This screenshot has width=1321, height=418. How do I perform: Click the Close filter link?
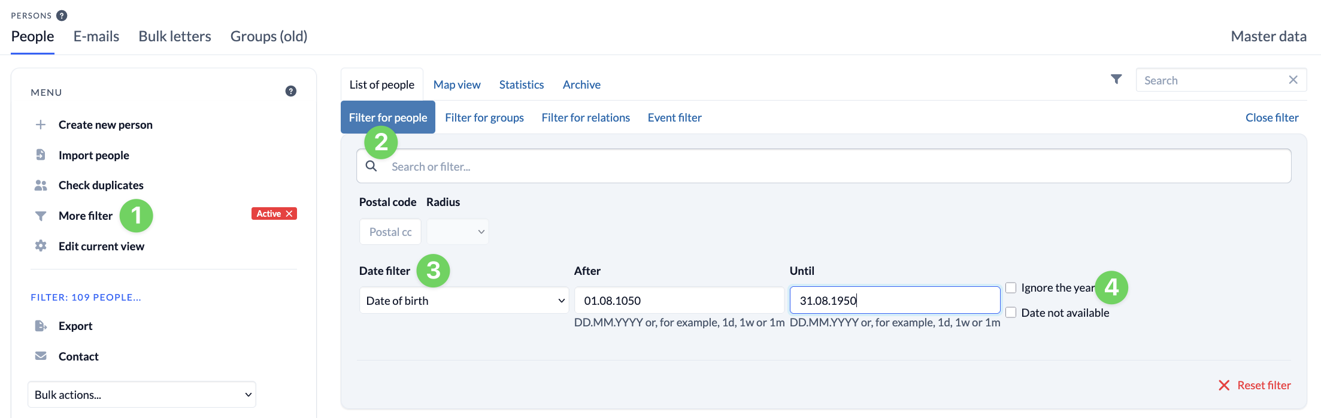(x=1272, y=117)
